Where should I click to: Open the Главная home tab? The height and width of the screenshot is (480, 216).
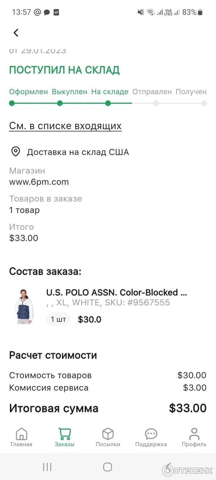[21, 437]
